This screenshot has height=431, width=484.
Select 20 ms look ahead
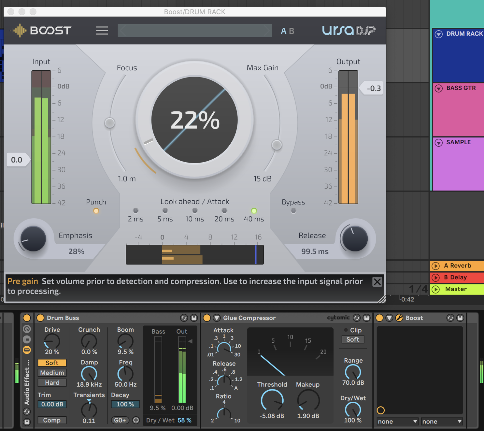pyautogui.click(x=224, y=210)
